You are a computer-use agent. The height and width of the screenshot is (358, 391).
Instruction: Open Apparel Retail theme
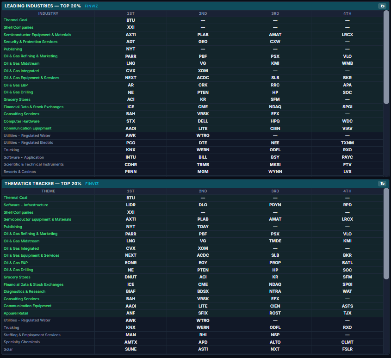(x=16, y=313)
